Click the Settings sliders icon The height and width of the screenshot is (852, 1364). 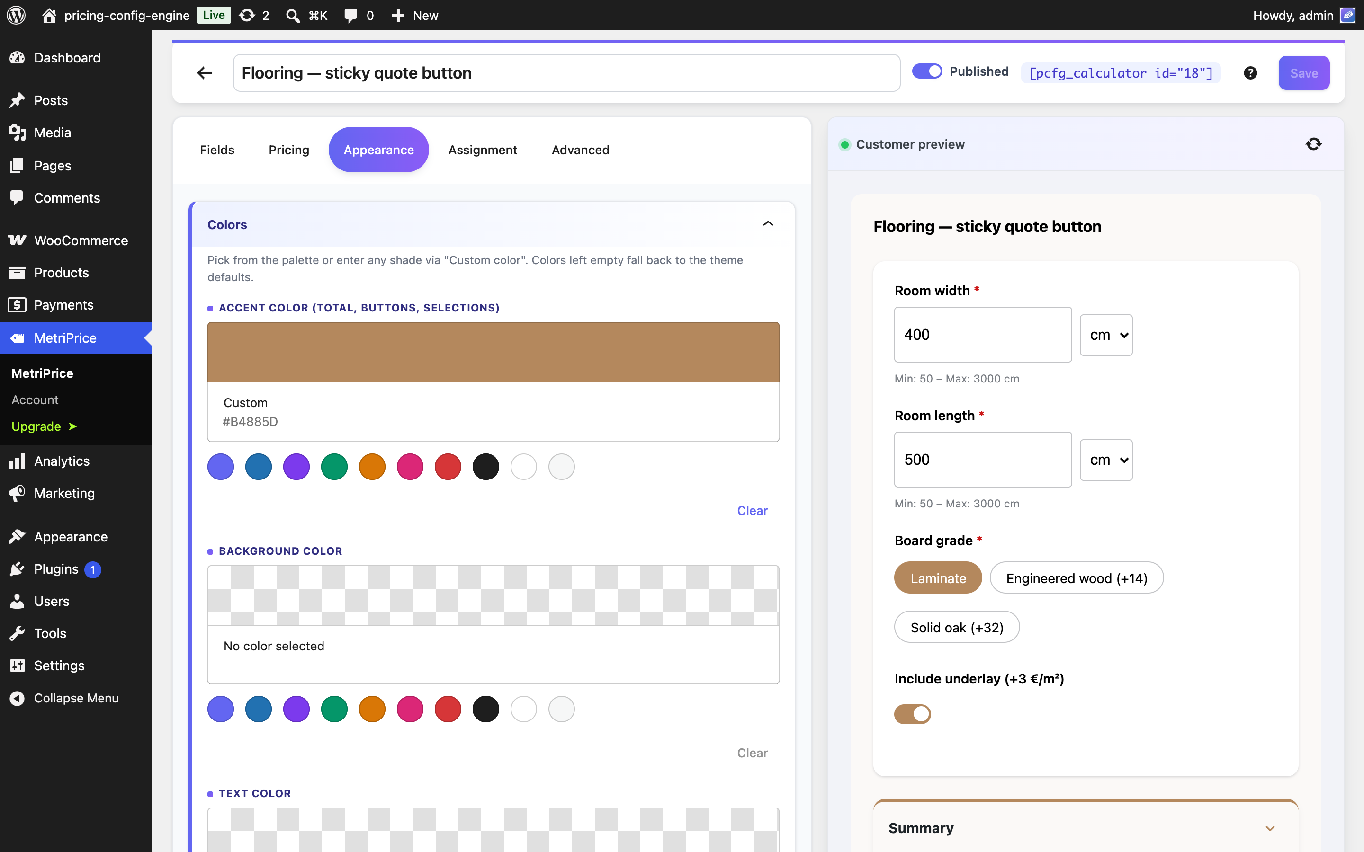(17, 666)
